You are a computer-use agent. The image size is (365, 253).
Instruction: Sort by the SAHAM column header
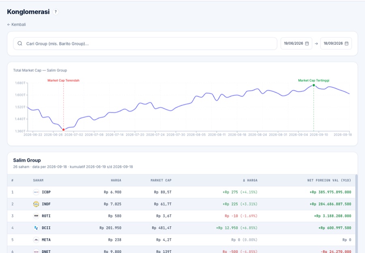pyautogui.click(x=38, y=180)
